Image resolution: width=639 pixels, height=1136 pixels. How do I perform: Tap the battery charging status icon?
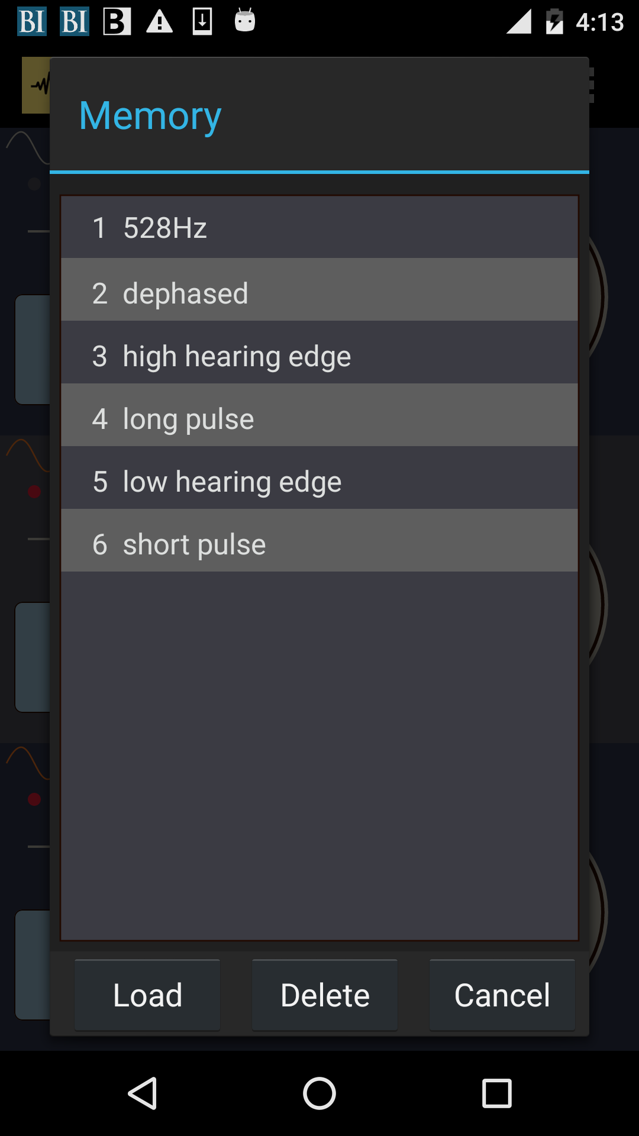(x=554, y=22)
